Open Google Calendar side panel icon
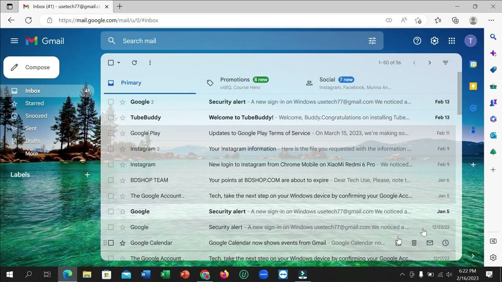The image size is (502, 282). tap(473, 65)
